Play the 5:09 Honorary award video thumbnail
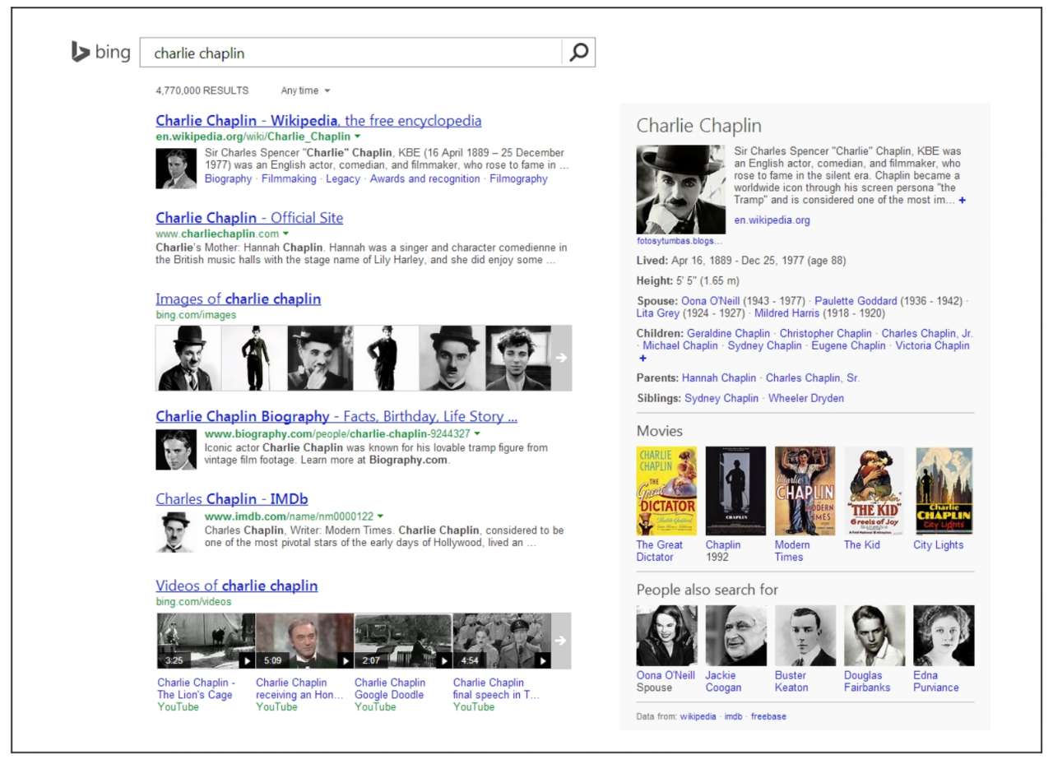This screenshot has width=1053, height=764. [304, 641]
